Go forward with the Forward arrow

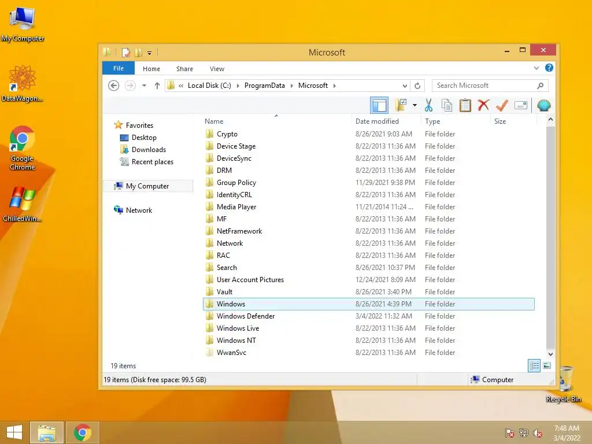click(x=130, y=86)
